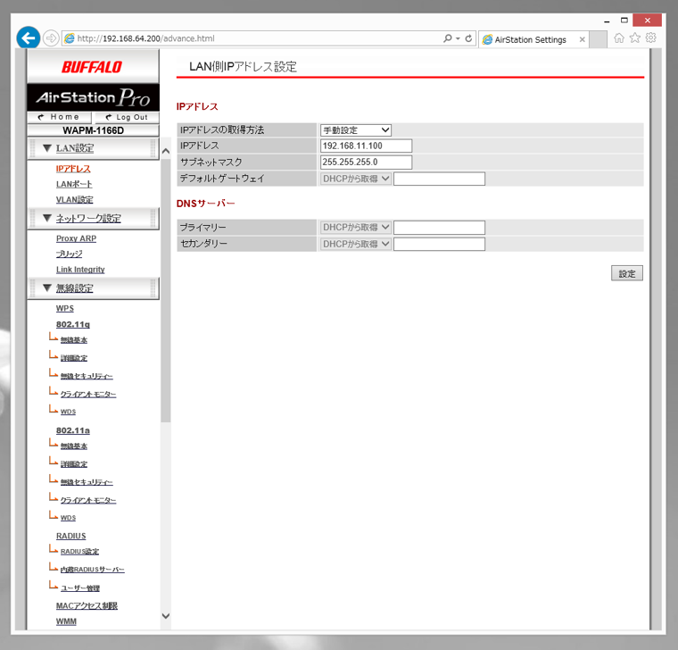Open 詳細設定 under 802.11g
Image resolution: width=678 pixels, height=650 pixels.
(x=74, y=358)
